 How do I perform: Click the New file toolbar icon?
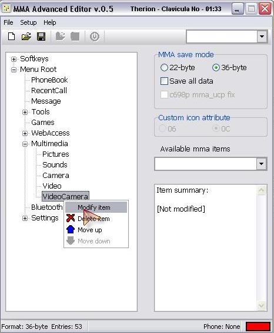point(11,37)
